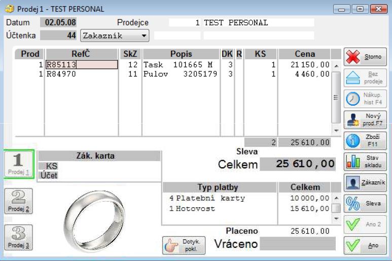Open Nákup. hist F4 purchase history
Screen dimensions: 392x261
365,98
